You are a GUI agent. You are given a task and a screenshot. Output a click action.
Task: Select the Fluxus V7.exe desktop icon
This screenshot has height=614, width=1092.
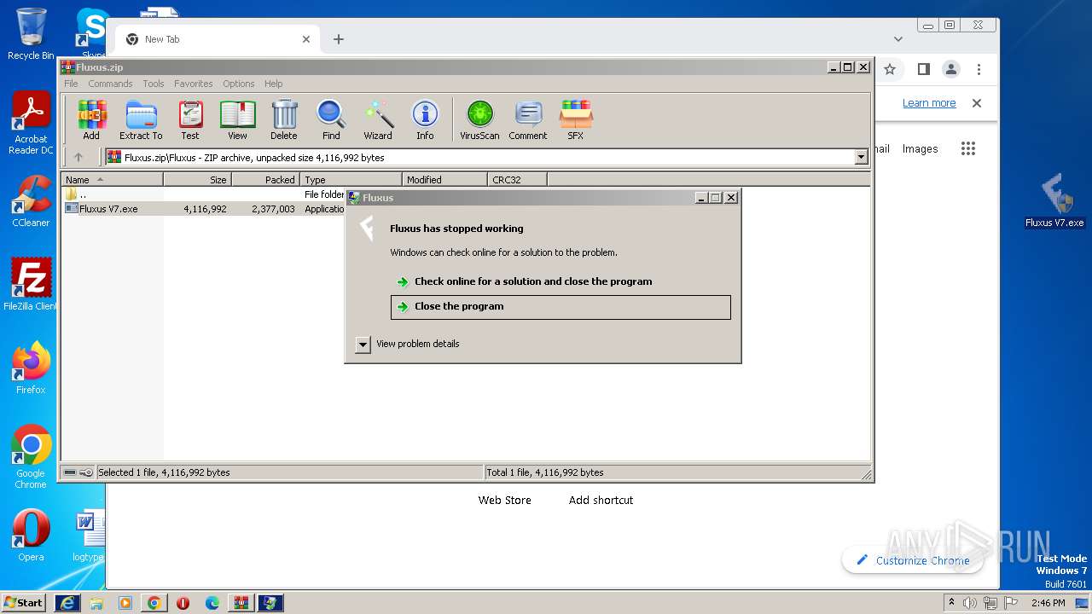1054,201
